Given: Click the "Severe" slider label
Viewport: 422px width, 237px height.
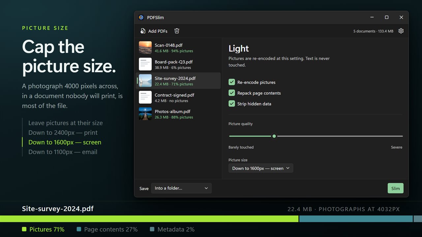Looking at the screenshot, I should [397, 147].
